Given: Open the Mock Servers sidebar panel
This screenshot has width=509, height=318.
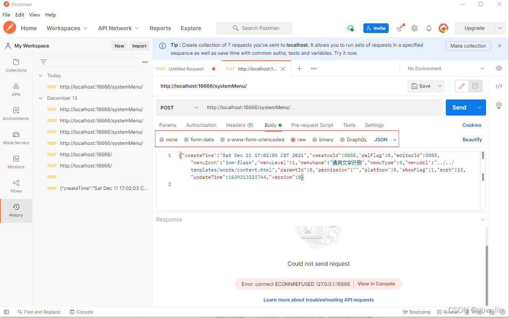Looking at the screenshot, I should (16, 138).
